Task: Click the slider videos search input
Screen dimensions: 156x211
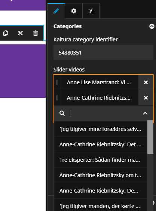Action: (x=105, y=113)
